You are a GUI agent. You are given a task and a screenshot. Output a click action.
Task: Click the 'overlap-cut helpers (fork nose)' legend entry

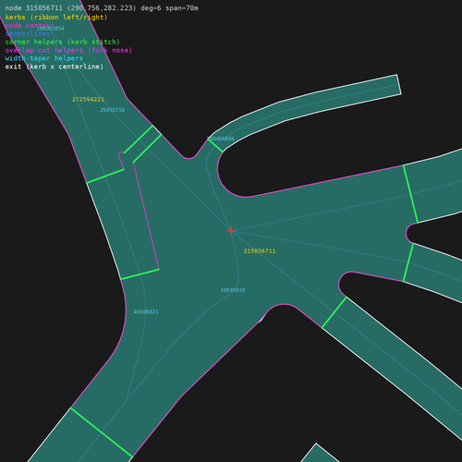(68, 50)
